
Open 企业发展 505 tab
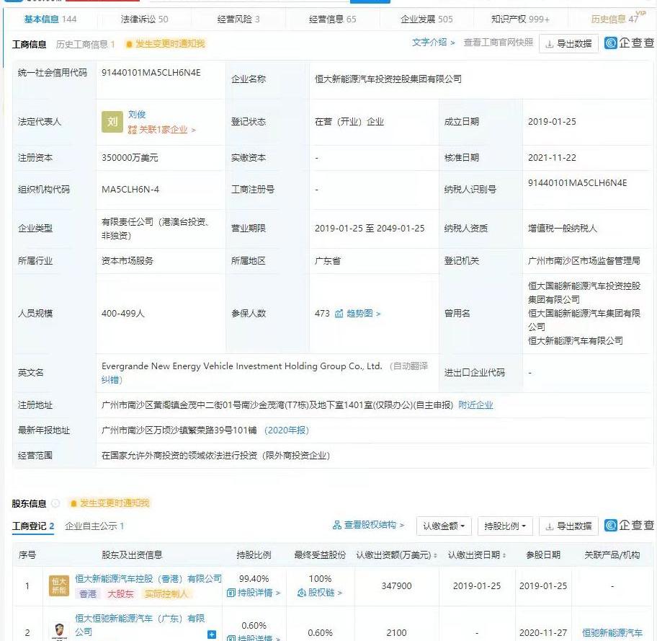pos(426,19)
